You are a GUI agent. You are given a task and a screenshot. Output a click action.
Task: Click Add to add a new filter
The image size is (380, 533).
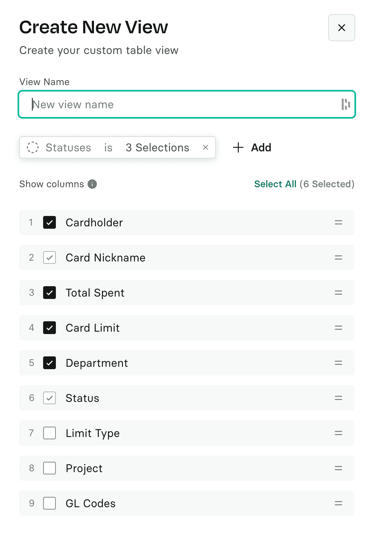252,148
